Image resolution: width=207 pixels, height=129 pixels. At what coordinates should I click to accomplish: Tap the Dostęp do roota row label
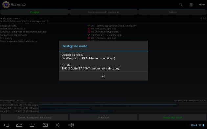9,26
